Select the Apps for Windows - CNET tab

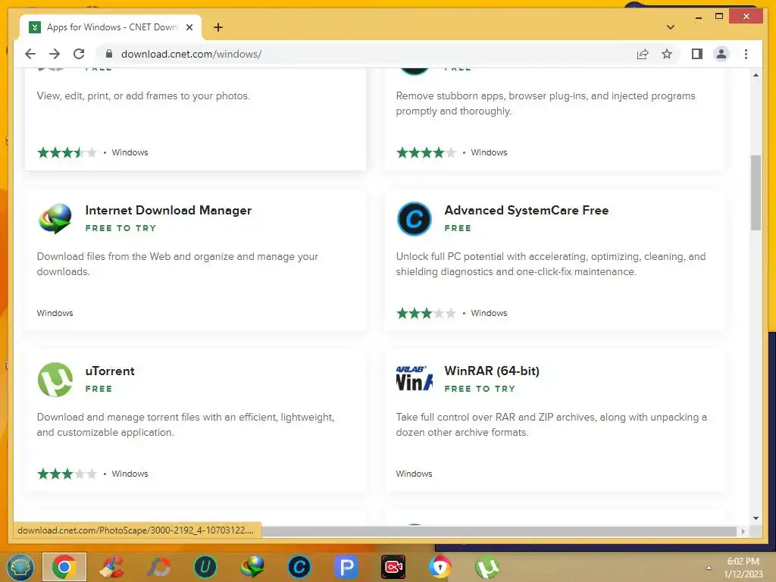[x=111, y=27]
